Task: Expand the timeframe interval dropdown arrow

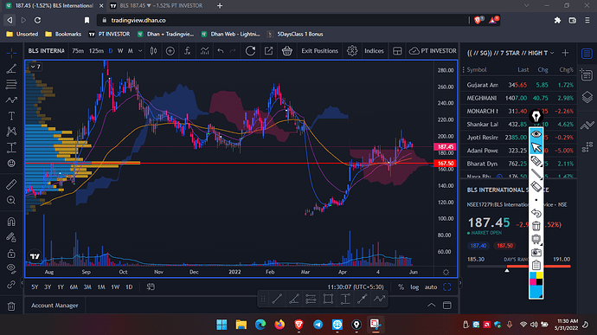Action: click(x=140, y=51)
